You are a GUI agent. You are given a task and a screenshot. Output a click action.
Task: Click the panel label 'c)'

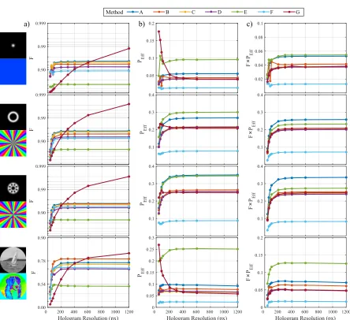click(249, 24)
